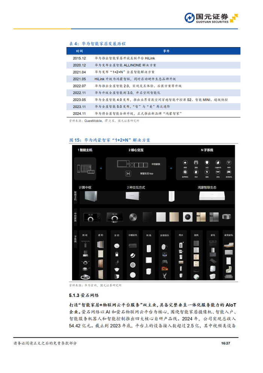Click the 照明 column heading in 子系统 section

[x=85, y=235]
